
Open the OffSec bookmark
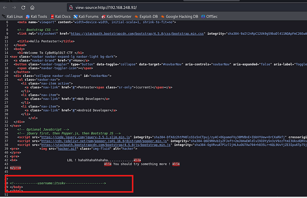209,17
